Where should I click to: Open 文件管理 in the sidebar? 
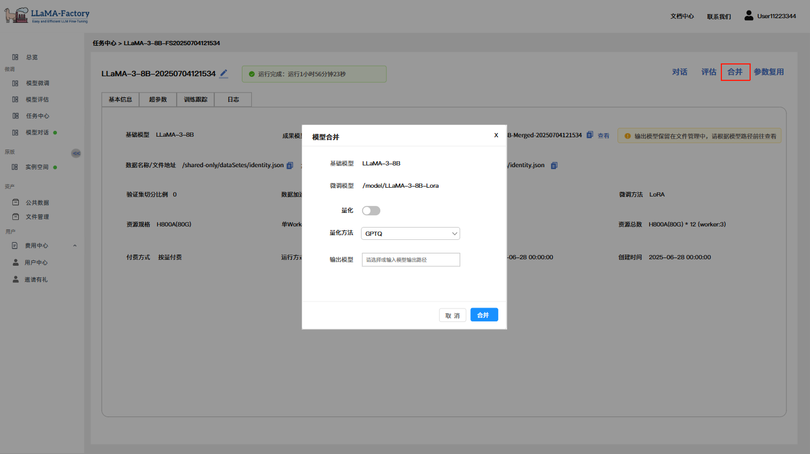click(x=37, y=217)
